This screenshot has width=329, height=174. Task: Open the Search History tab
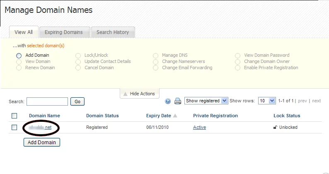[113, 32]
